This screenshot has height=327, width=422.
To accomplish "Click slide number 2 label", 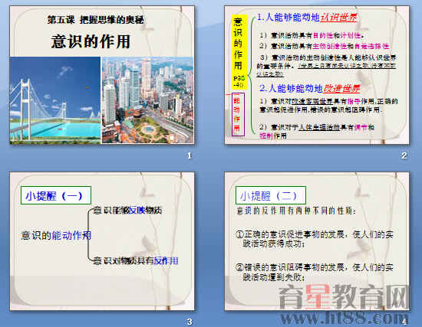I will click(404, 155).
